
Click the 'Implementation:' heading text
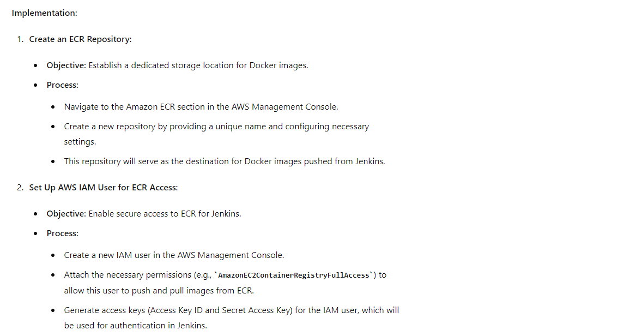(x=44, y=13)
